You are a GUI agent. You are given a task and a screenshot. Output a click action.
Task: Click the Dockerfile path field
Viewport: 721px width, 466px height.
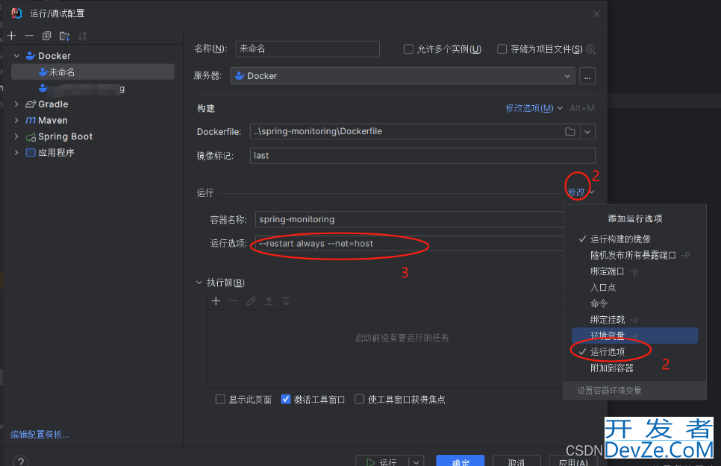pyautogui.click(x=405, y=131)
